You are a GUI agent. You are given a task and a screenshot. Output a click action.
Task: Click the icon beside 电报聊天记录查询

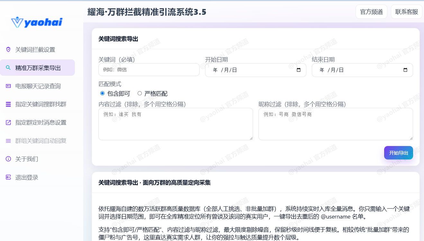(x=8, y=86)
